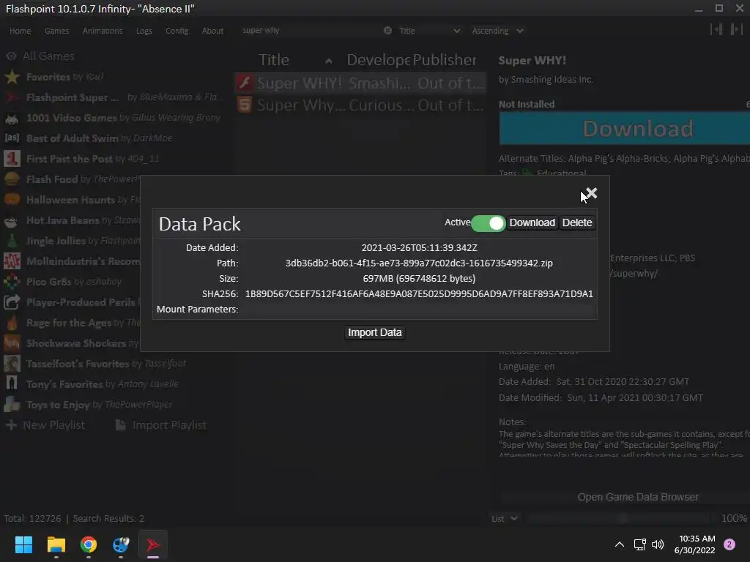Image resolution: width=750 pixels, height=562 pixels.
Task: Open the volume speaker icon
Action: coord(658,544)
